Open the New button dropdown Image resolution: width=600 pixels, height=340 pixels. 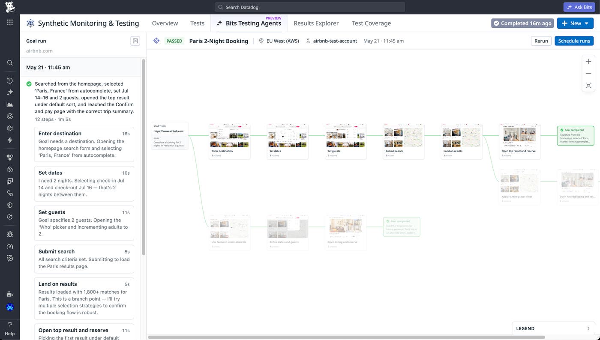(x=575, y=23)
